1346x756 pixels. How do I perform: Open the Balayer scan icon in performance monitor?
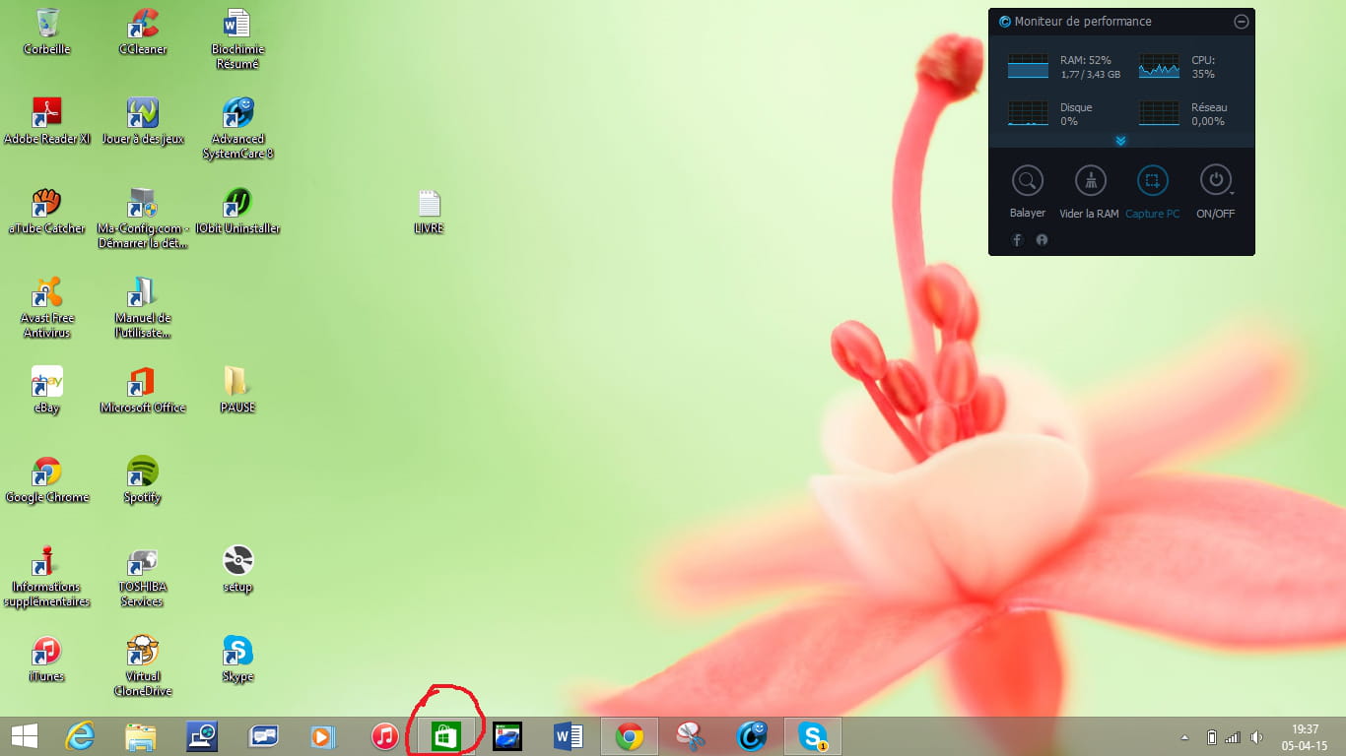[x=1027, y=180]
